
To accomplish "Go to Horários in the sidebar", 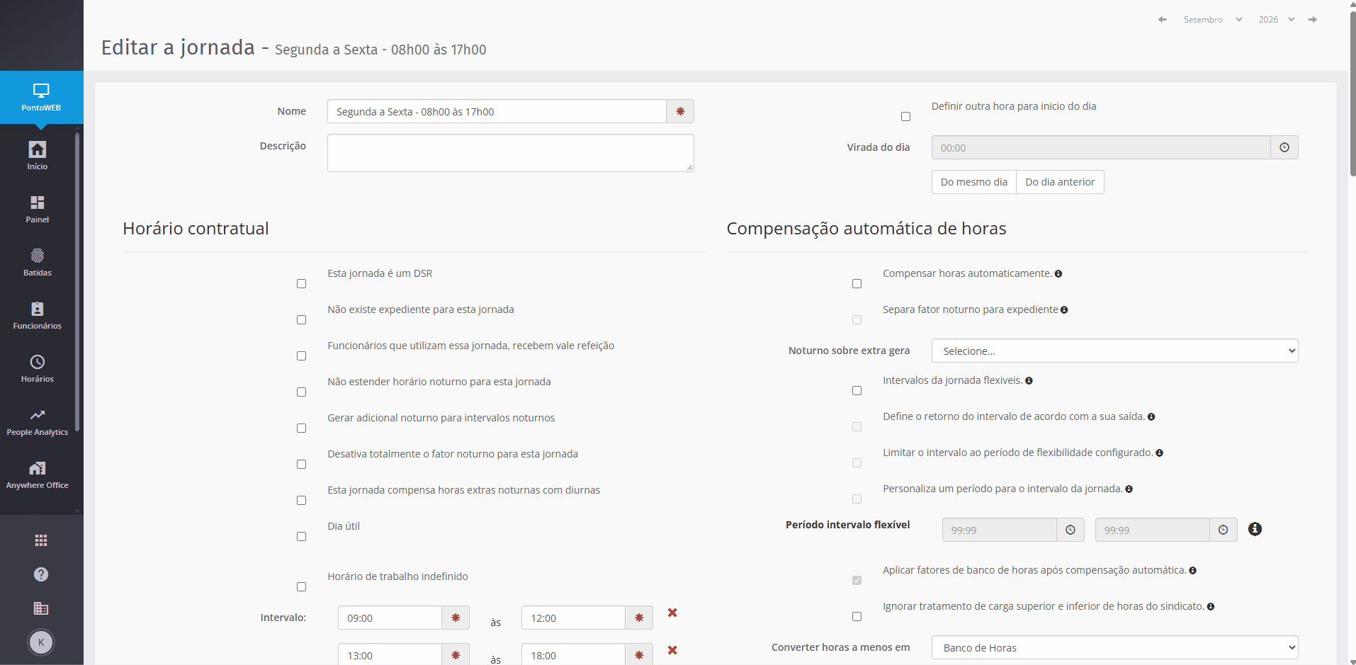I will (38, 369).
